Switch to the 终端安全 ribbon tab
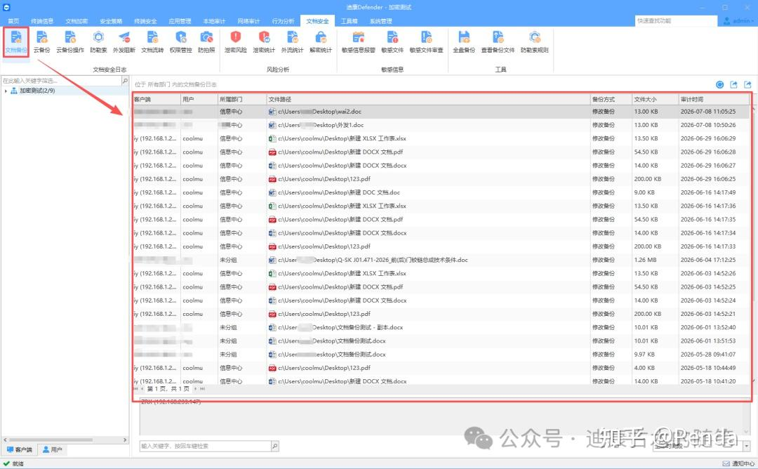Viewport: 758px width, 469px height. [x=145, y=21]
